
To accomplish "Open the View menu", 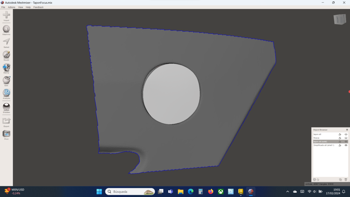I will [21, 7].
